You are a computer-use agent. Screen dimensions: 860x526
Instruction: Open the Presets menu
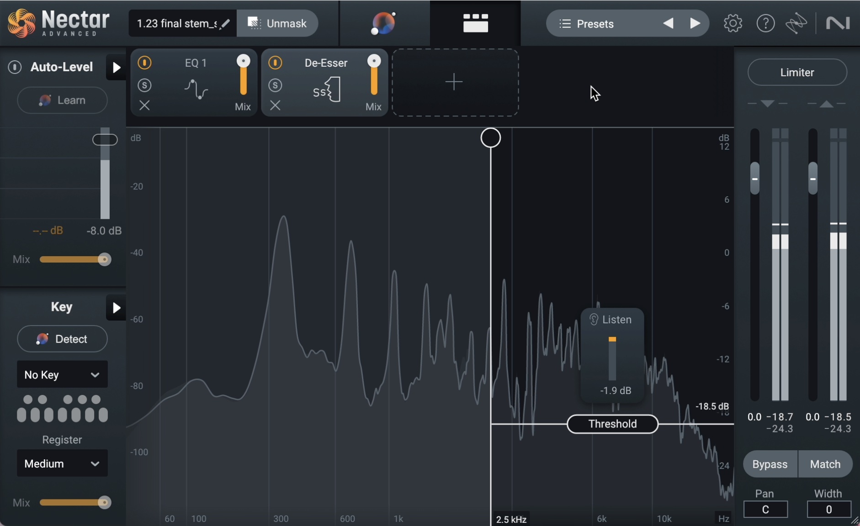pos(594,24)
